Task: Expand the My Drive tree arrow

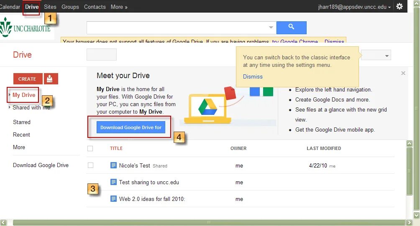Action: click(9, 95)
